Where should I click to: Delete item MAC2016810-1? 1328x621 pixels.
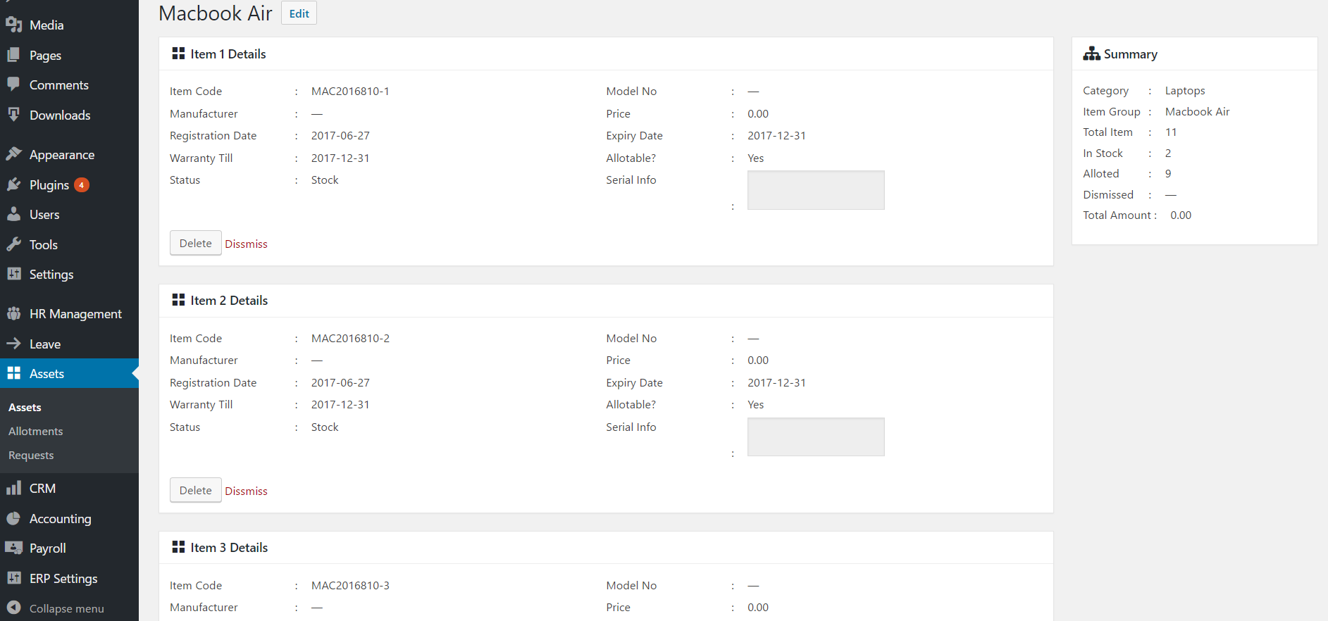[x=195, y=243]
